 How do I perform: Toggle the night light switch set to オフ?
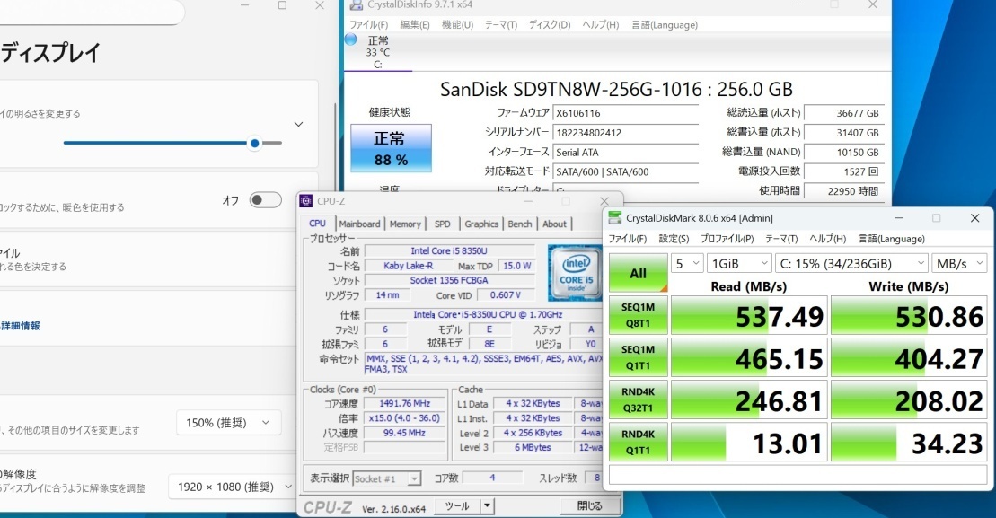(265, 200)
